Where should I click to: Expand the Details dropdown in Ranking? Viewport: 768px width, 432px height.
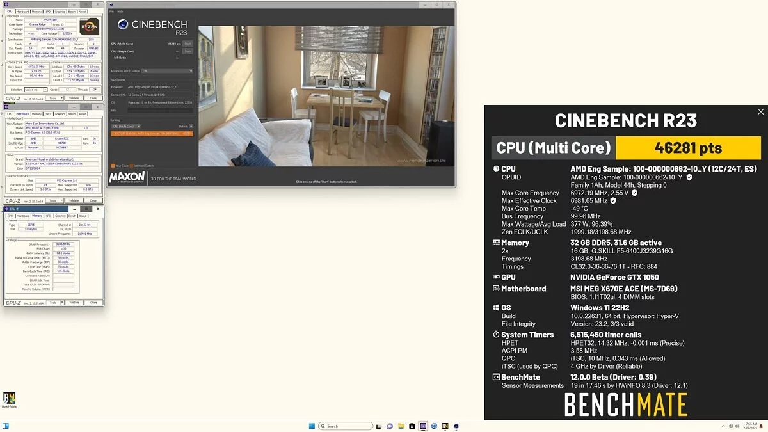point(191,126)
